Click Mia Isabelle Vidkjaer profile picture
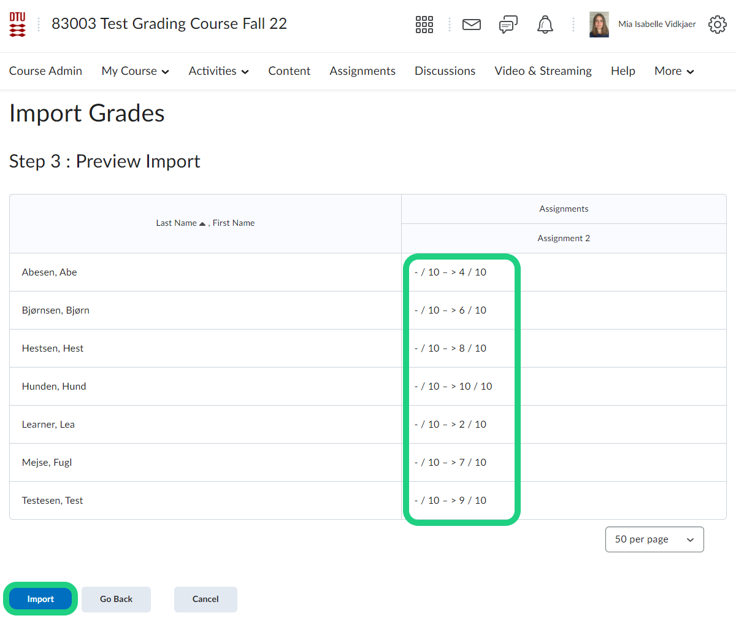This screenshot has height=629, width=736. pos(599,25)
